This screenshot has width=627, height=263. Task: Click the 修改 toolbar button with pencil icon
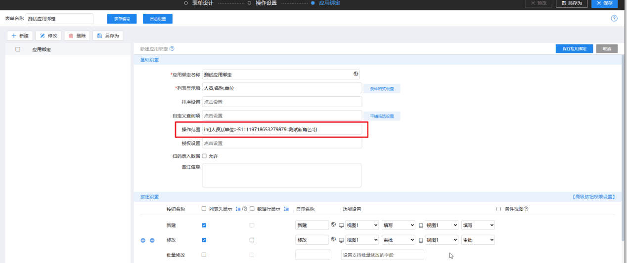tap(48, 36)
